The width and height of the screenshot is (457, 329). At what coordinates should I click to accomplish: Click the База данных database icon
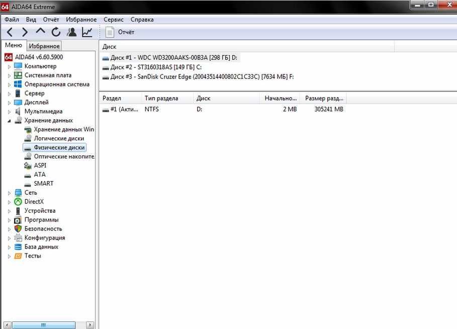point(18,247)
